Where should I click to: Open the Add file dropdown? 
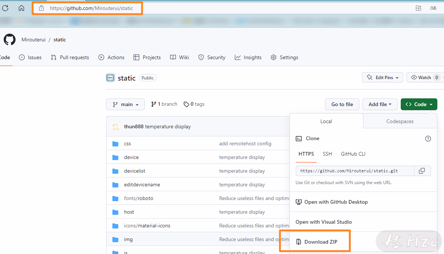coord(380,104)
